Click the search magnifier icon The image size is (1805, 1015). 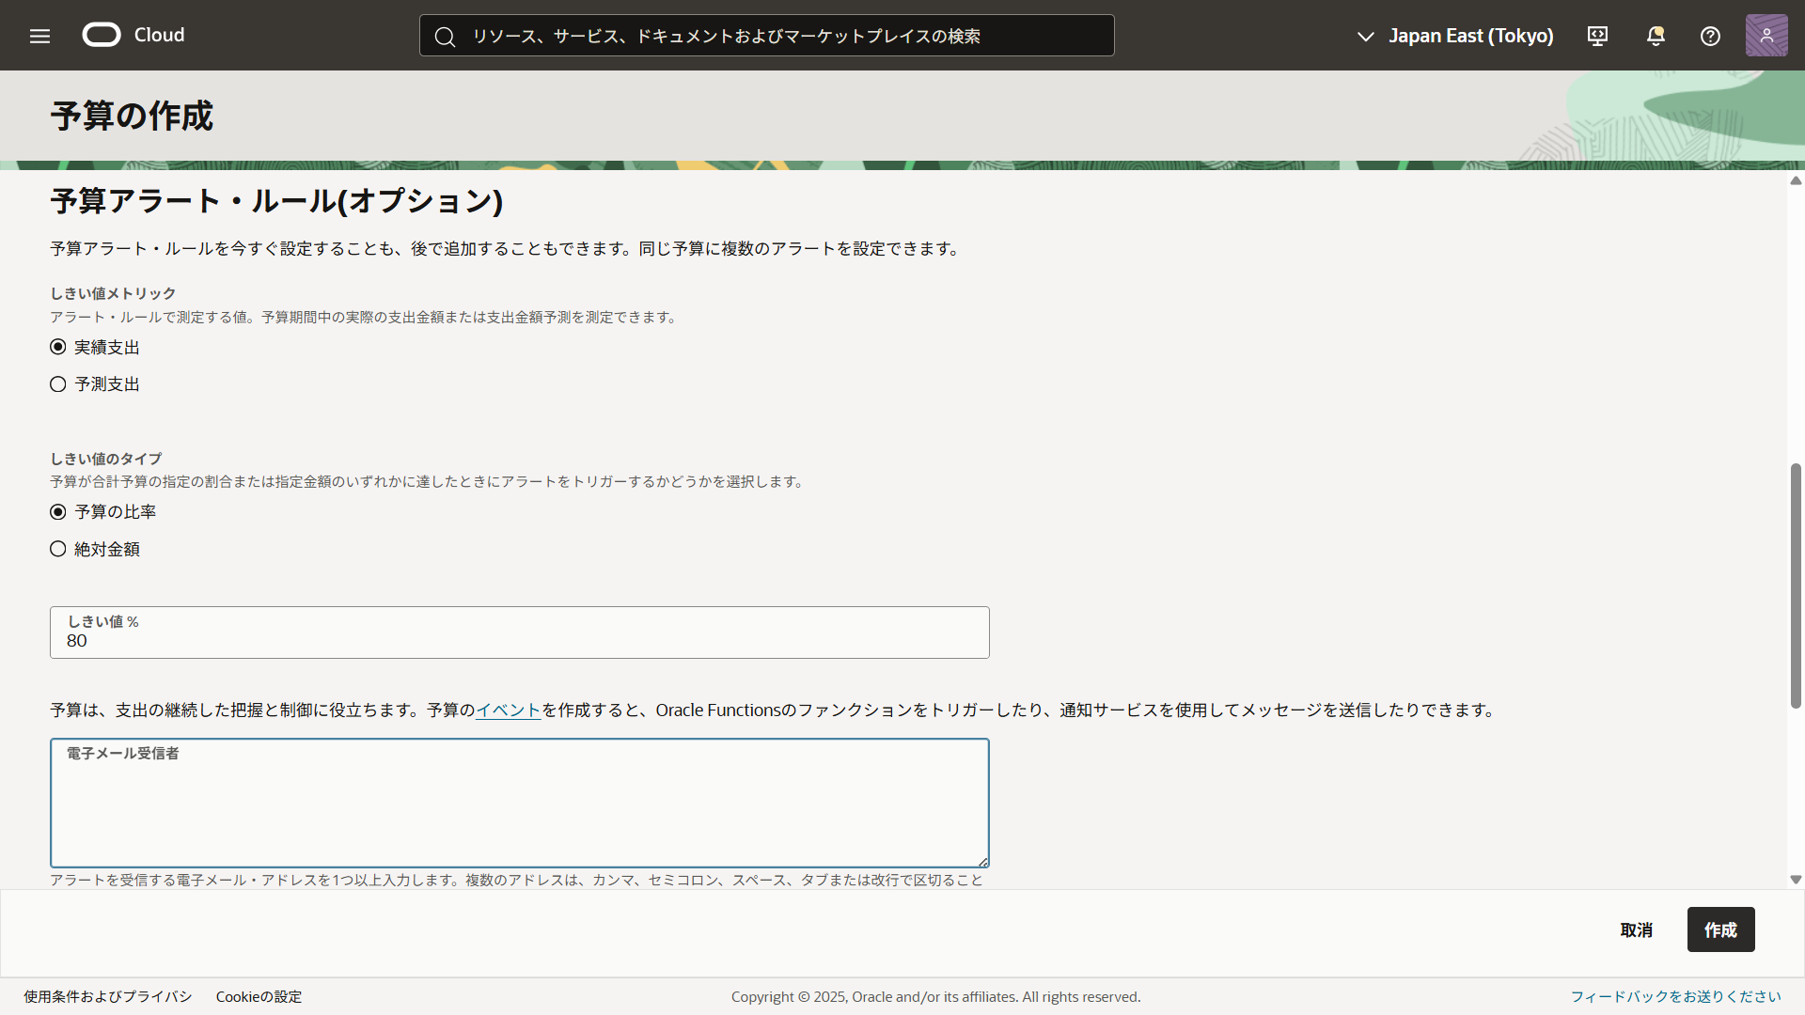tap(445, 37)
